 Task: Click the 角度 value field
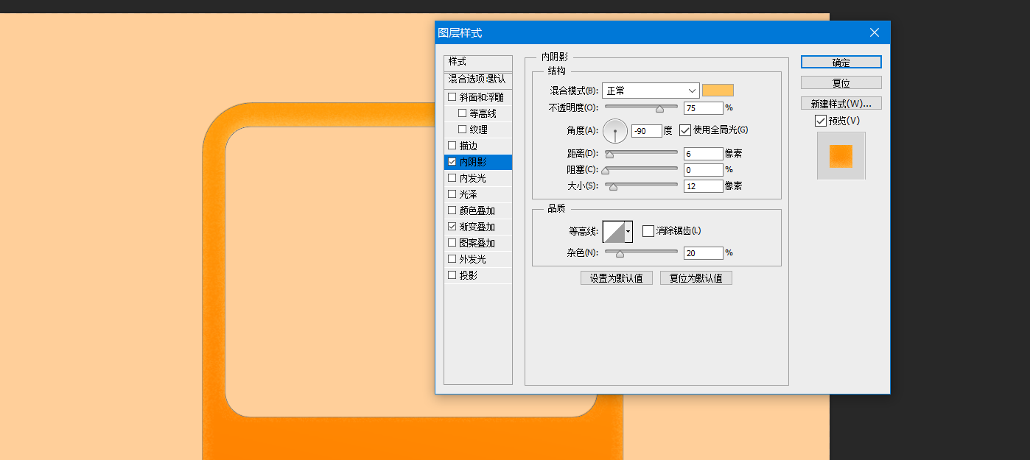(646, 131)
